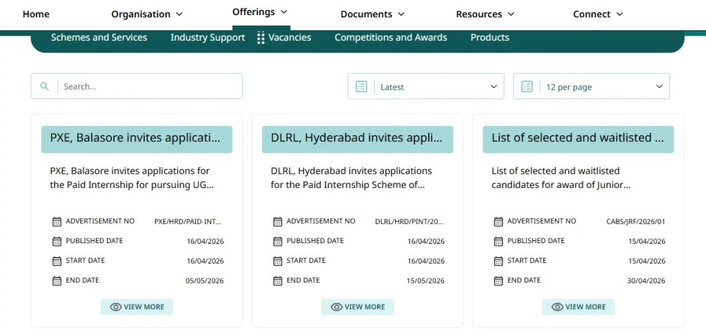Open the List of selected and waitlisted title
This screenshot has height=336, width=706.
(578, 138)
